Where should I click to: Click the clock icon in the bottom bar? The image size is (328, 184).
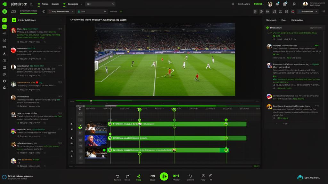203,176
